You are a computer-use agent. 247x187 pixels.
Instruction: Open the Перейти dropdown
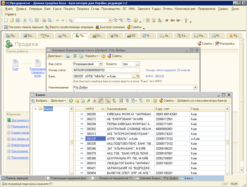[92, 56]
